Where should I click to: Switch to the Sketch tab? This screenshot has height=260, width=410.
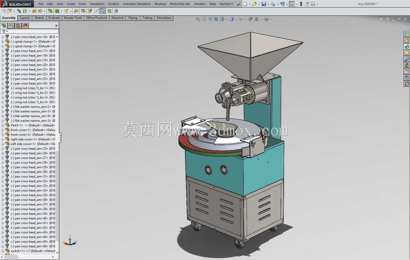pyautogui.click(x=39, y=18)
